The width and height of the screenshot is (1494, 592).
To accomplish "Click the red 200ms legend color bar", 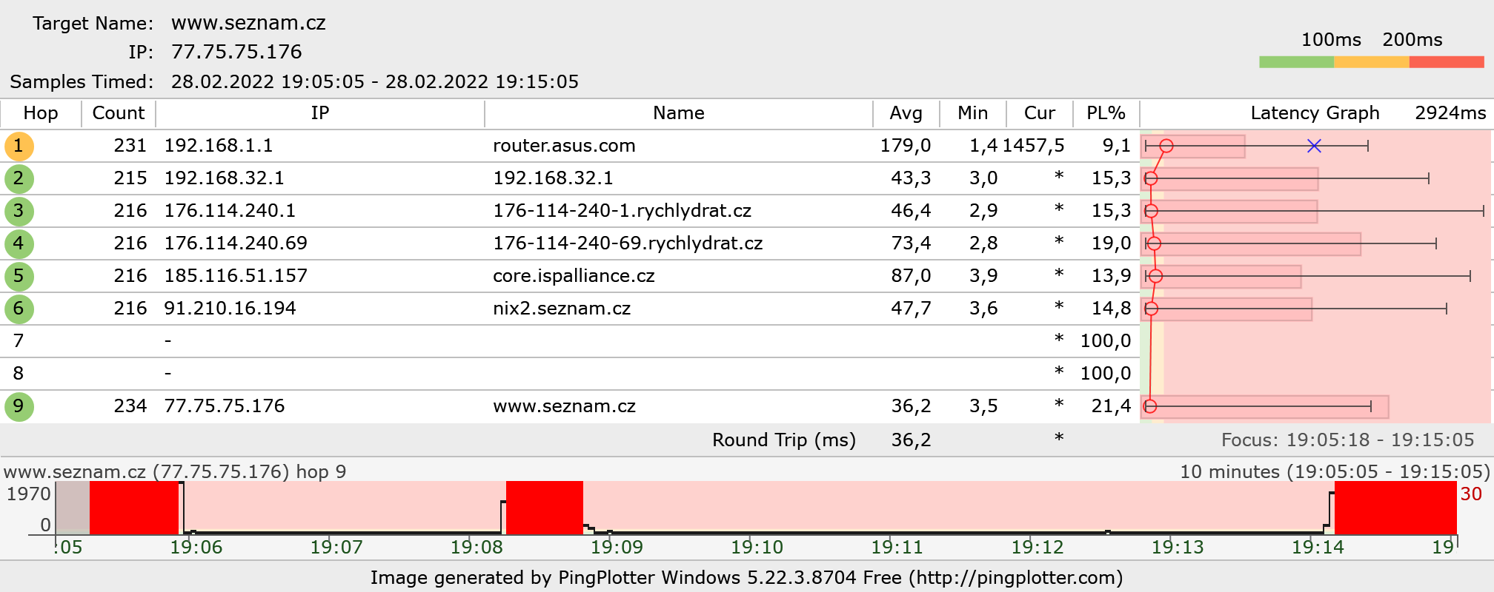I will [x=1447, y=62].
